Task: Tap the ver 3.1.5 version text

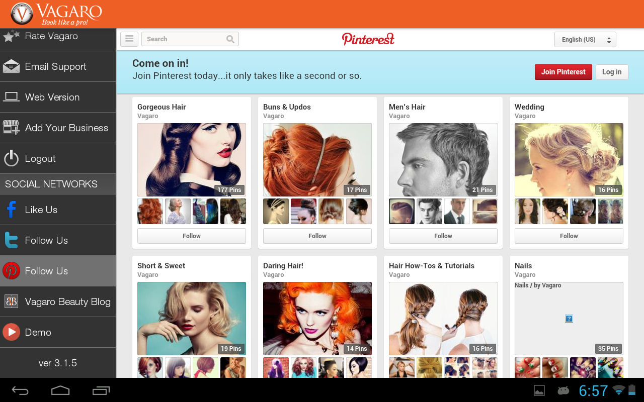Action: 58,363
